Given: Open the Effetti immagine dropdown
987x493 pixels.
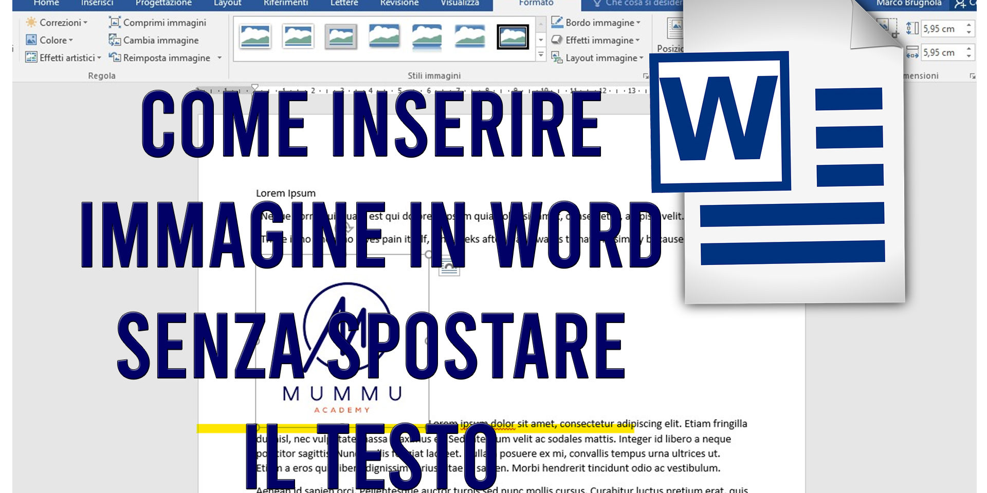Looking at the screenshot, I should pyautogui.click(x=595, y=40).
